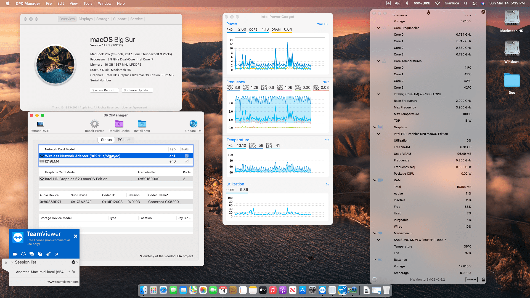Click Extract DSDT in DPCIManager toolbar
Viewport: 530px width, 298px height.
(x=40, y=126)
